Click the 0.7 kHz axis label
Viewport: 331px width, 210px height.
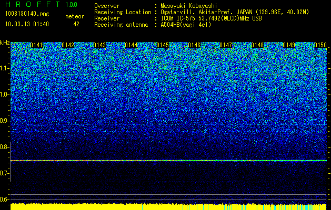point(4,173)
